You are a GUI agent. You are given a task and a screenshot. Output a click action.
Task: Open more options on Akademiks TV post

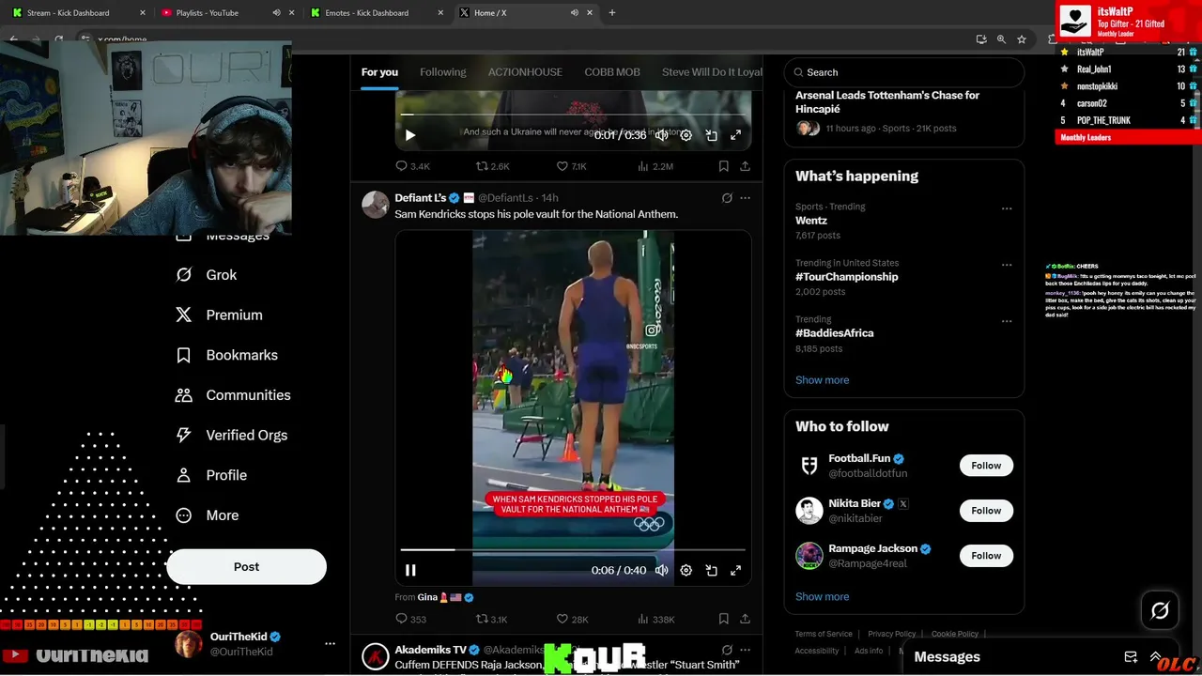pos(745,650)
